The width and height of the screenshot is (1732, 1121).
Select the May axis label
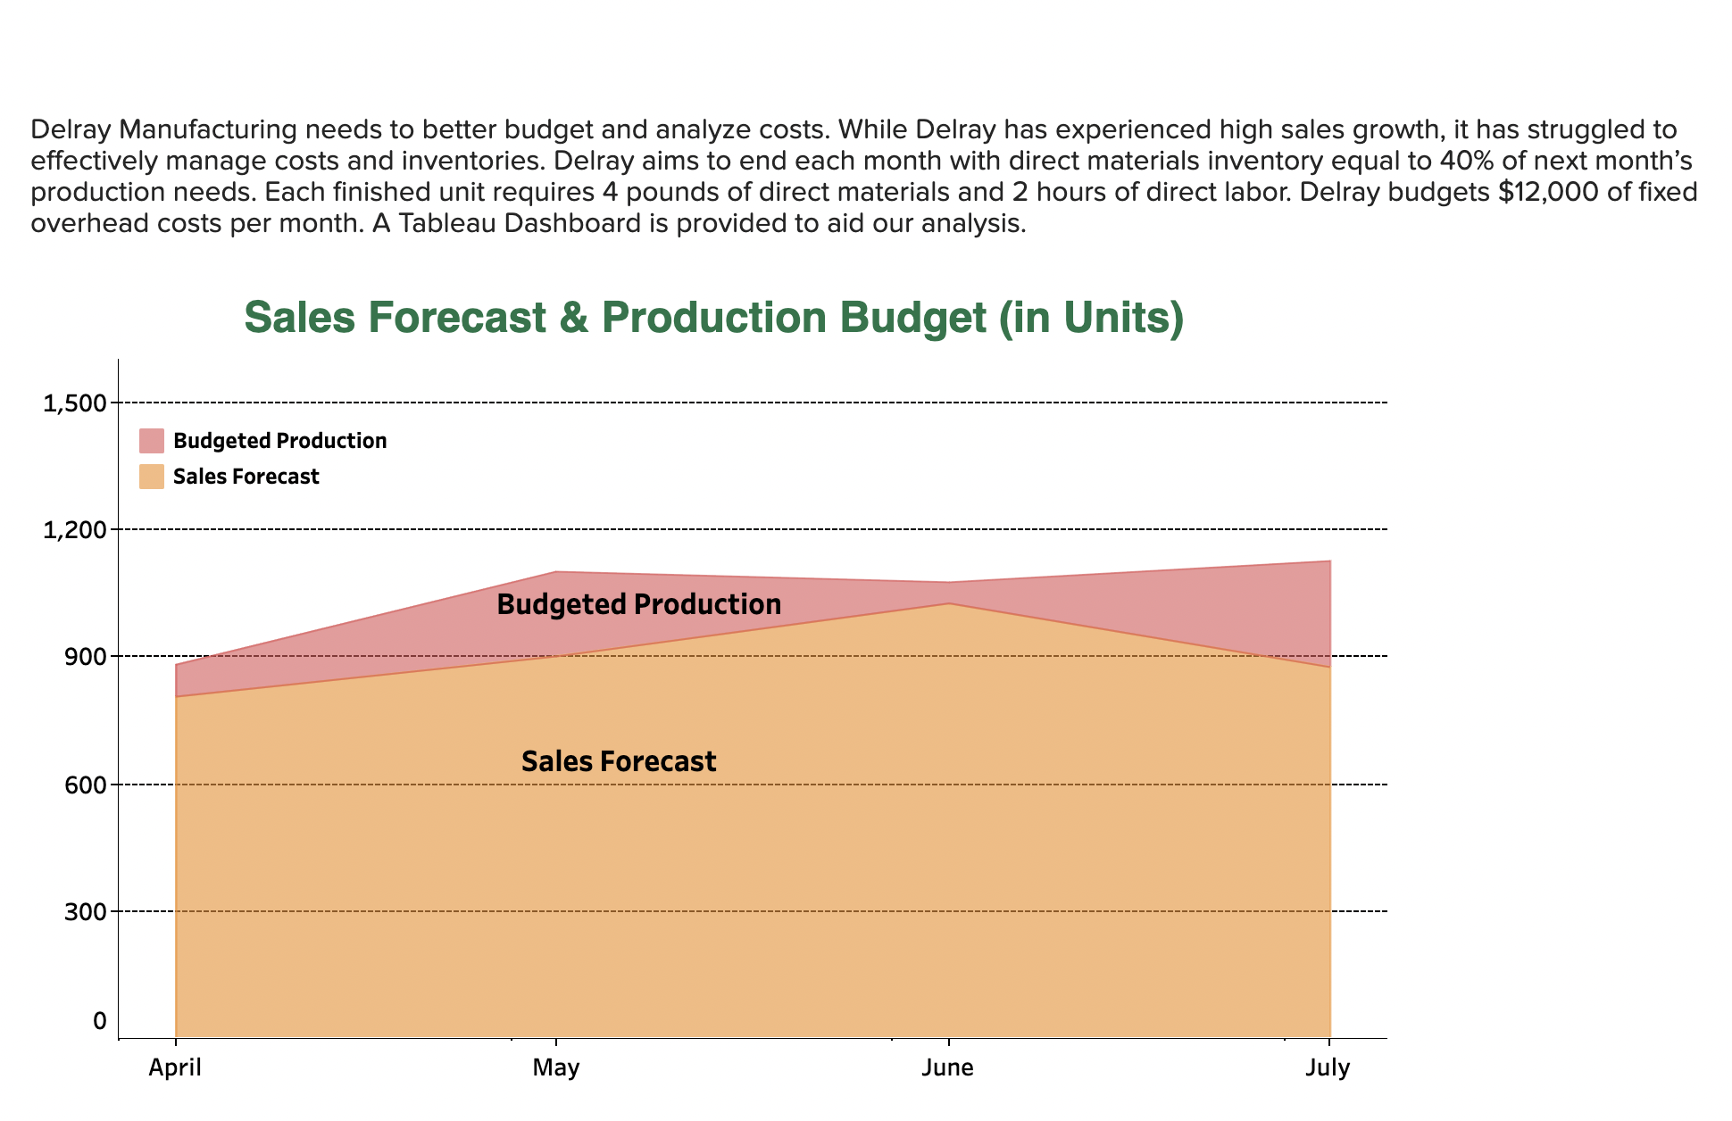(556, 1067)
